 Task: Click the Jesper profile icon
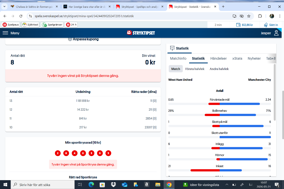click(276, 33)
